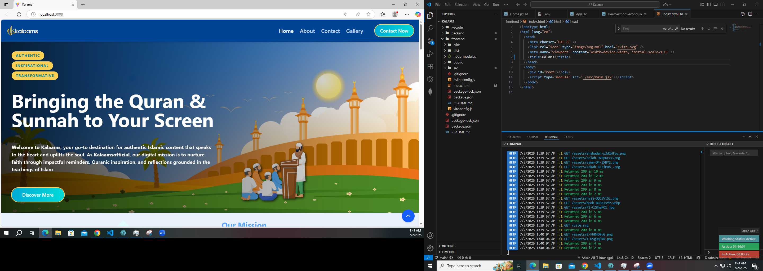Open the Copilot dropdown arrow in title bar
This screenshot has width=763, height=271.
[670, 5]
